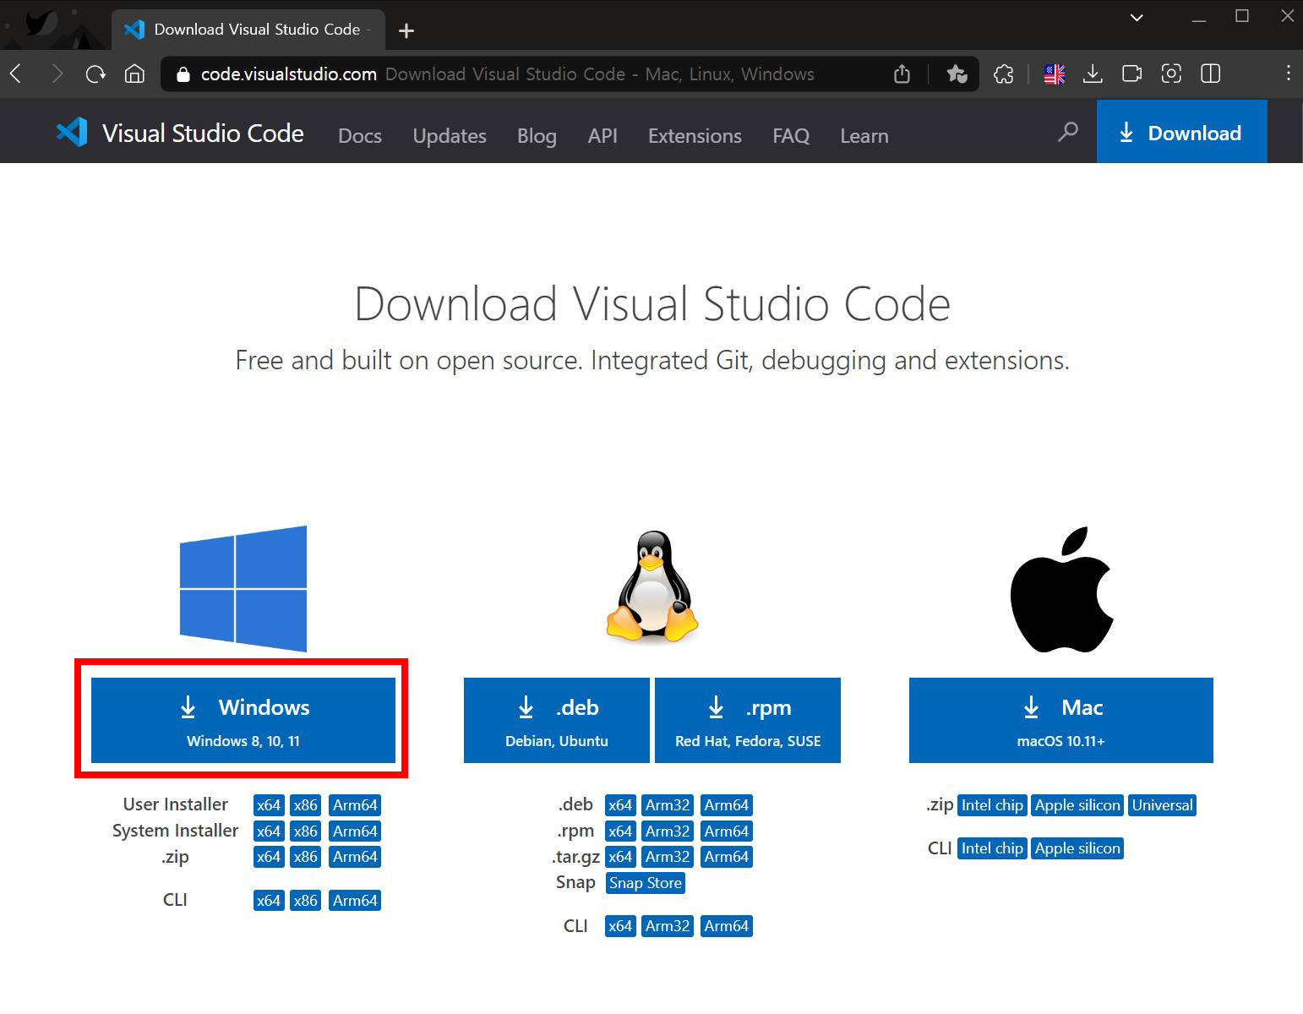
Task: Click the Linux Tux penguin image
Action: (x=652, y=586)
